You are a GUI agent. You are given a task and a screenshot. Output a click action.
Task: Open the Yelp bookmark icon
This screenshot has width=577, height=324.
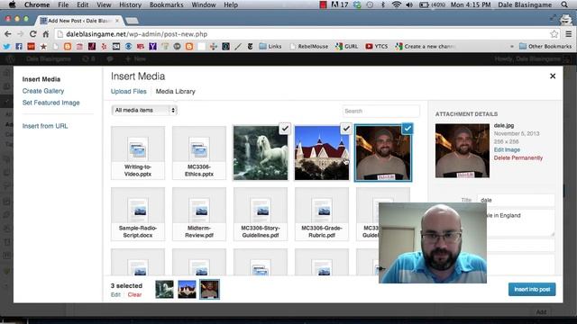click(x=105, y=46)
